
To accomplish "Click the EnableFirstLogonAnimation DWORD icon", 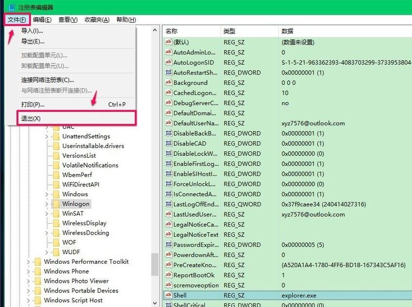I will [x=168, y=163].
